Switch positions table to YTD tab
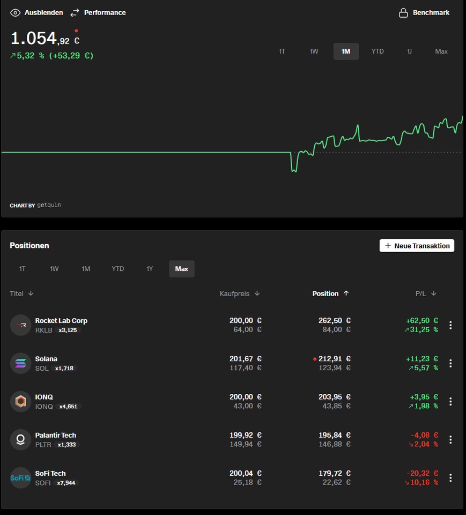Image resolution: width=466 pixels, height=515 pixels. tap(118, 269)
